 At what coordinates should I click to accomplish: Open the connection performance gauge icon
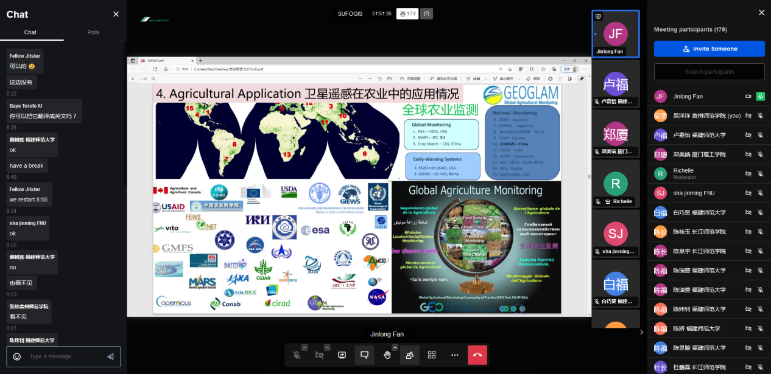pyautogui.click(x=426, y=13)
